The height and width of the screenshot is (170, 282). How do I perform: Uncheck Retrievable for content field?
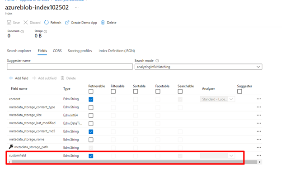point(91,99)
